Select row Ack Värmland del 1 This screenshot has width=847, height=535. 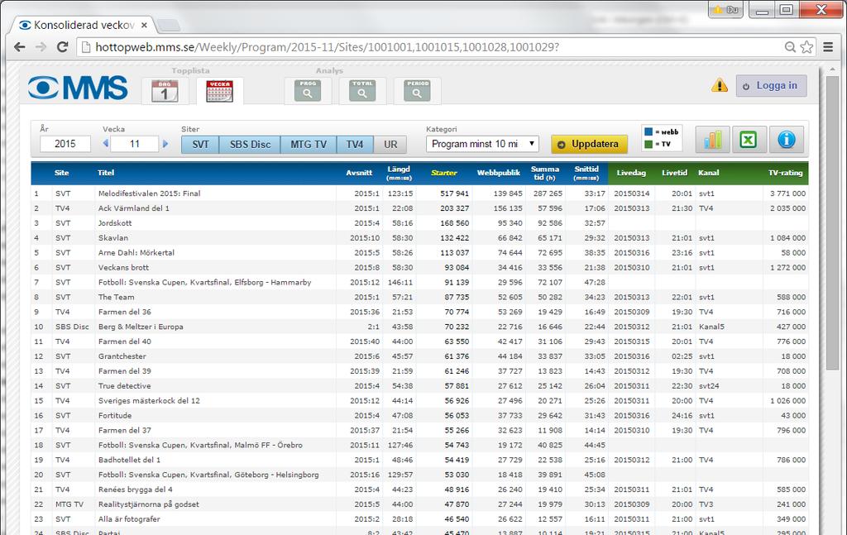(419, 208)
